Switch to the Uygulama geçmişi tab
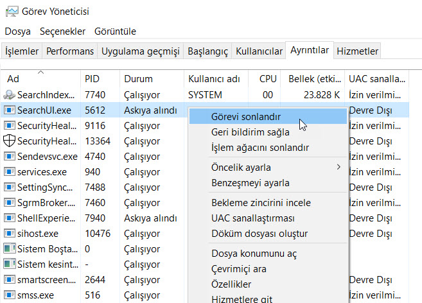 pyautogui.click(x=140, y=51)
